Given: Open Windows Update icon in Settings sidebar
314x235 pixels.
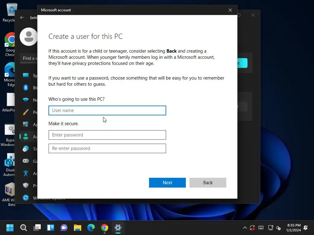Looking at the screenshot, I should [26, 198].
